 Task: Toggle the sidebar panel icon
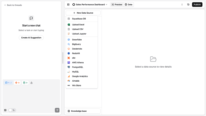68,5
